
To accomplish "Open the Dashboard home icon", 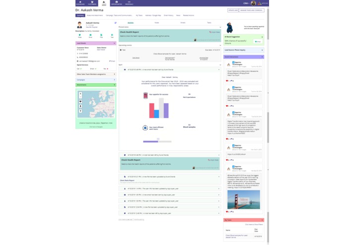I will click(x=80, y=3).
